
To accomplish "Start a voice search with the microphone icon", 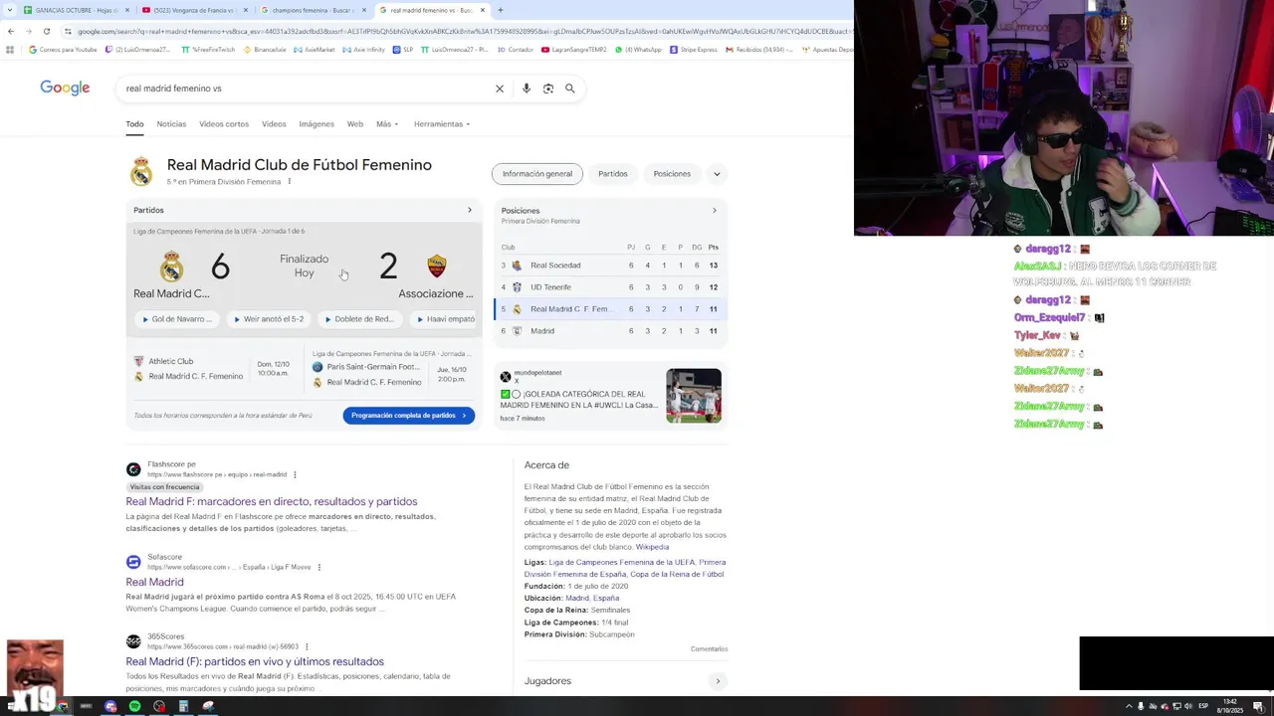I will point(527,89).
